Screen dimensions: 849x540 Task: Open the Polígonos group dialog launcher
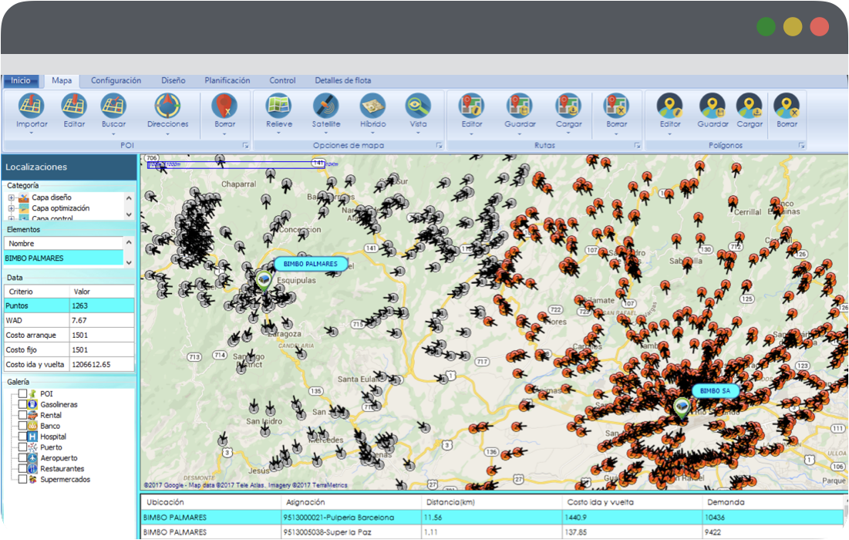[801, 145]
